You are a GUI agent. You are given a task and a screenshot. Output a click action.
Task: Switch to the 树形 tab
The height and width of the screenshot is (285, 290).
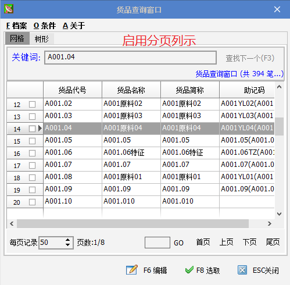point(42,39)
